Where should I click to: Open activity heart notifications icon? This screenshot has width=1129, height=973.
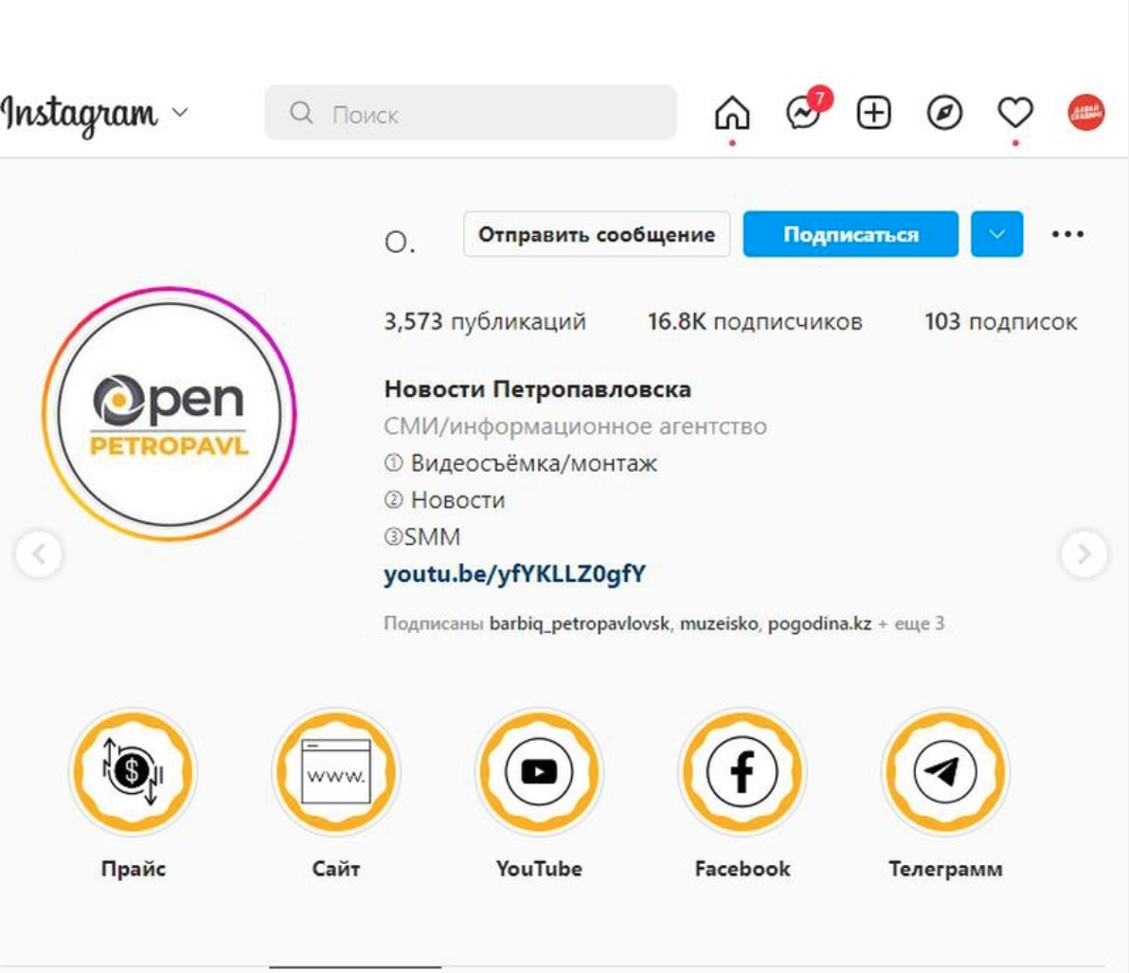pyautogui.click(x=1015, y=113)
